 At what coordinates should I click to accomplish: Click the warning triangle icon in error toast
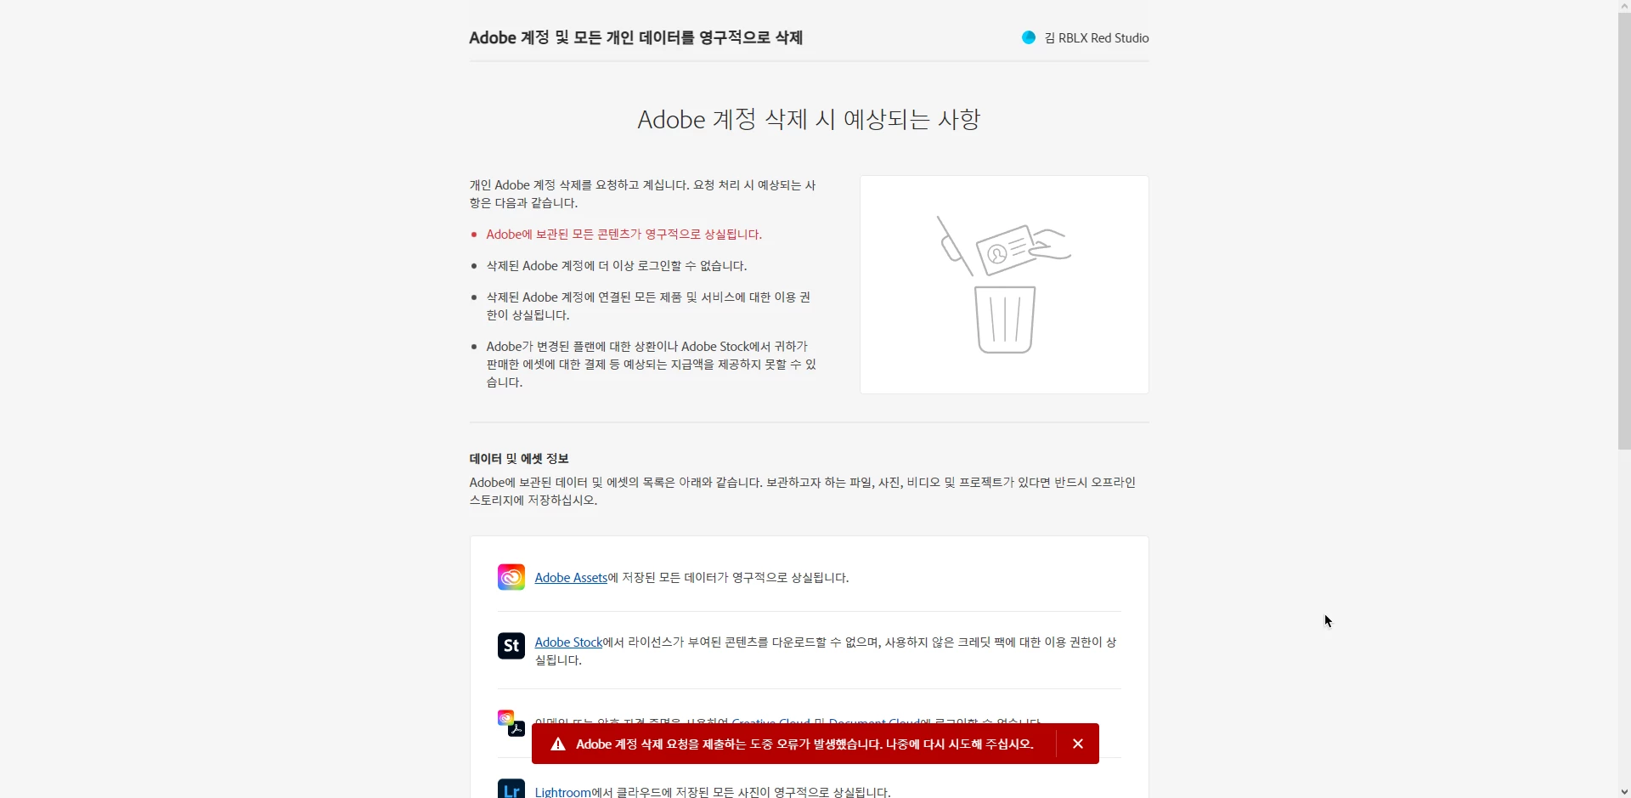tap(558, 744)
